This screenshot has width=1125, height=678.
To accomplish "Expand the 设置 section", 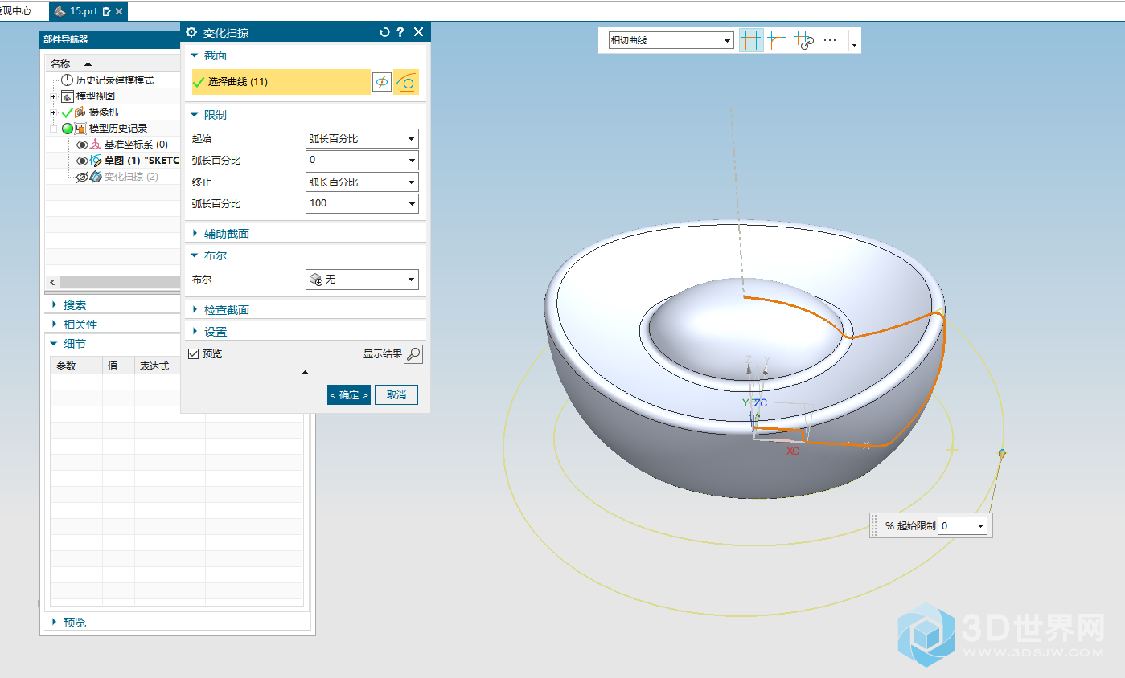I will pyautogui.click(x=195, y=331).
